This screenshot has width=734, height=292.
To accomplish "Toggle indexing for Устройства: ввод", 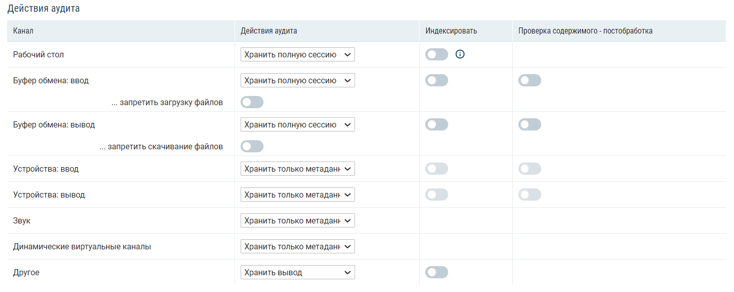I will coord(436,169).
